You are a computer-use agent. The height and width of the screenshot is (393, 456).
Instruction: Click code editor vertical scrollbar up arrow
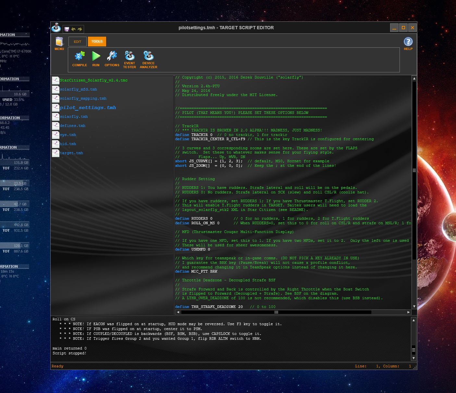pyautogui.click(x=414, y=79)
